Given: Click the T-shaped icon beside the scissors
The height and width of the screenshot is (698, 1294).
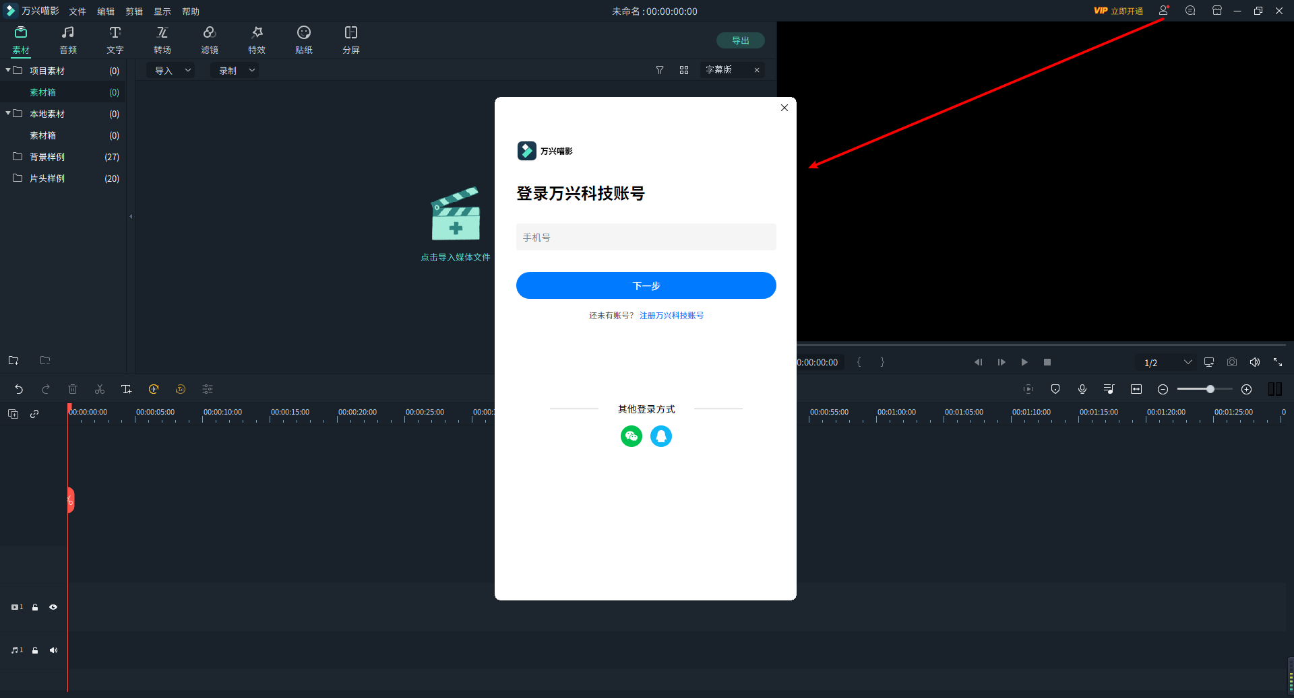Looking at the screenshot, I should pos(126,389).
